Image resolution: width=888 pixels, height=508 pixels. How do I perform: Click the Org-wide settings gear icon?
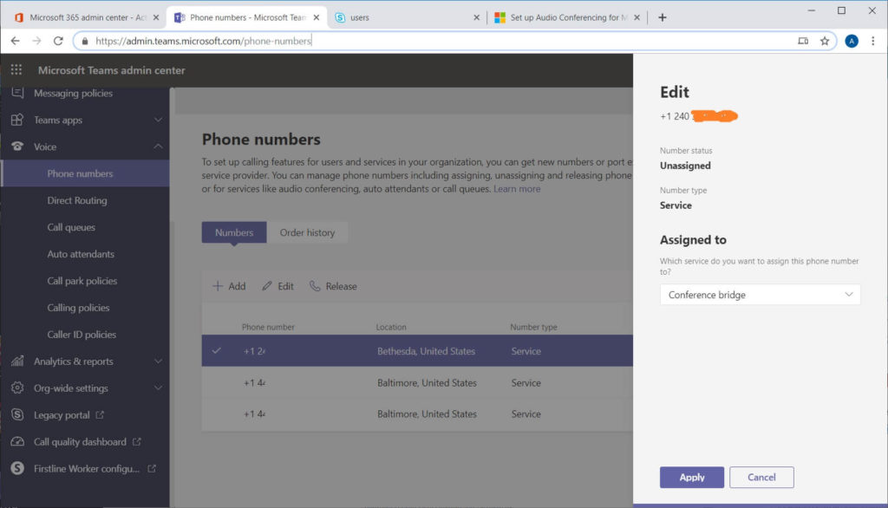17,388
